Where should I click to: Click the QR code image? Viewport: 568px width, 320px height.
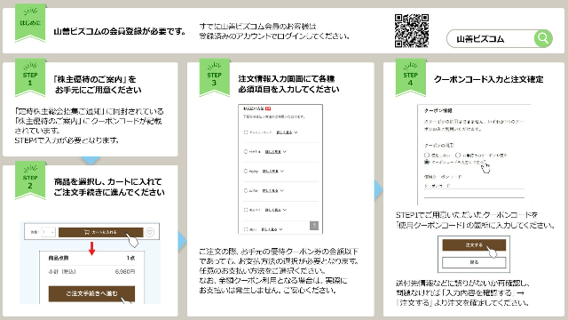tap(412, 31)
